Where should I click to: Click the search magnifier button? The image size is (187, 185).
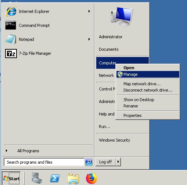(89, 162)
